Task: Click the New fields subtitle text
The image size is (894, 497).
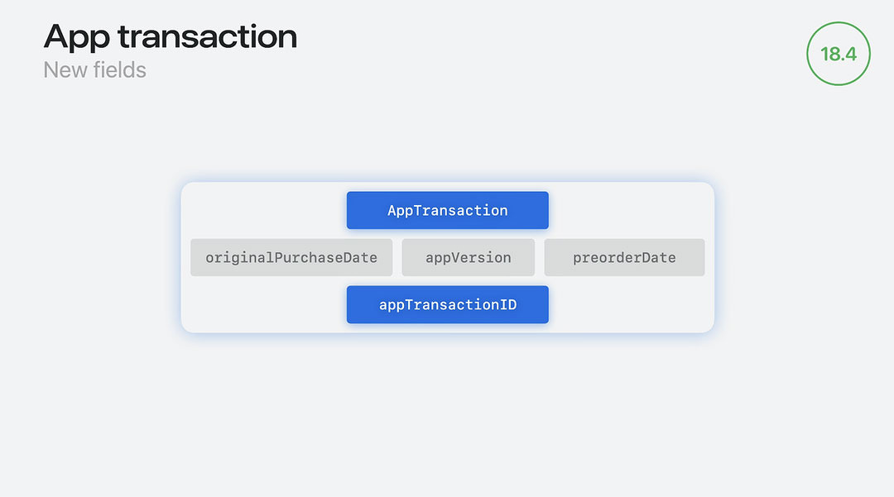Action: click(94, 70)
